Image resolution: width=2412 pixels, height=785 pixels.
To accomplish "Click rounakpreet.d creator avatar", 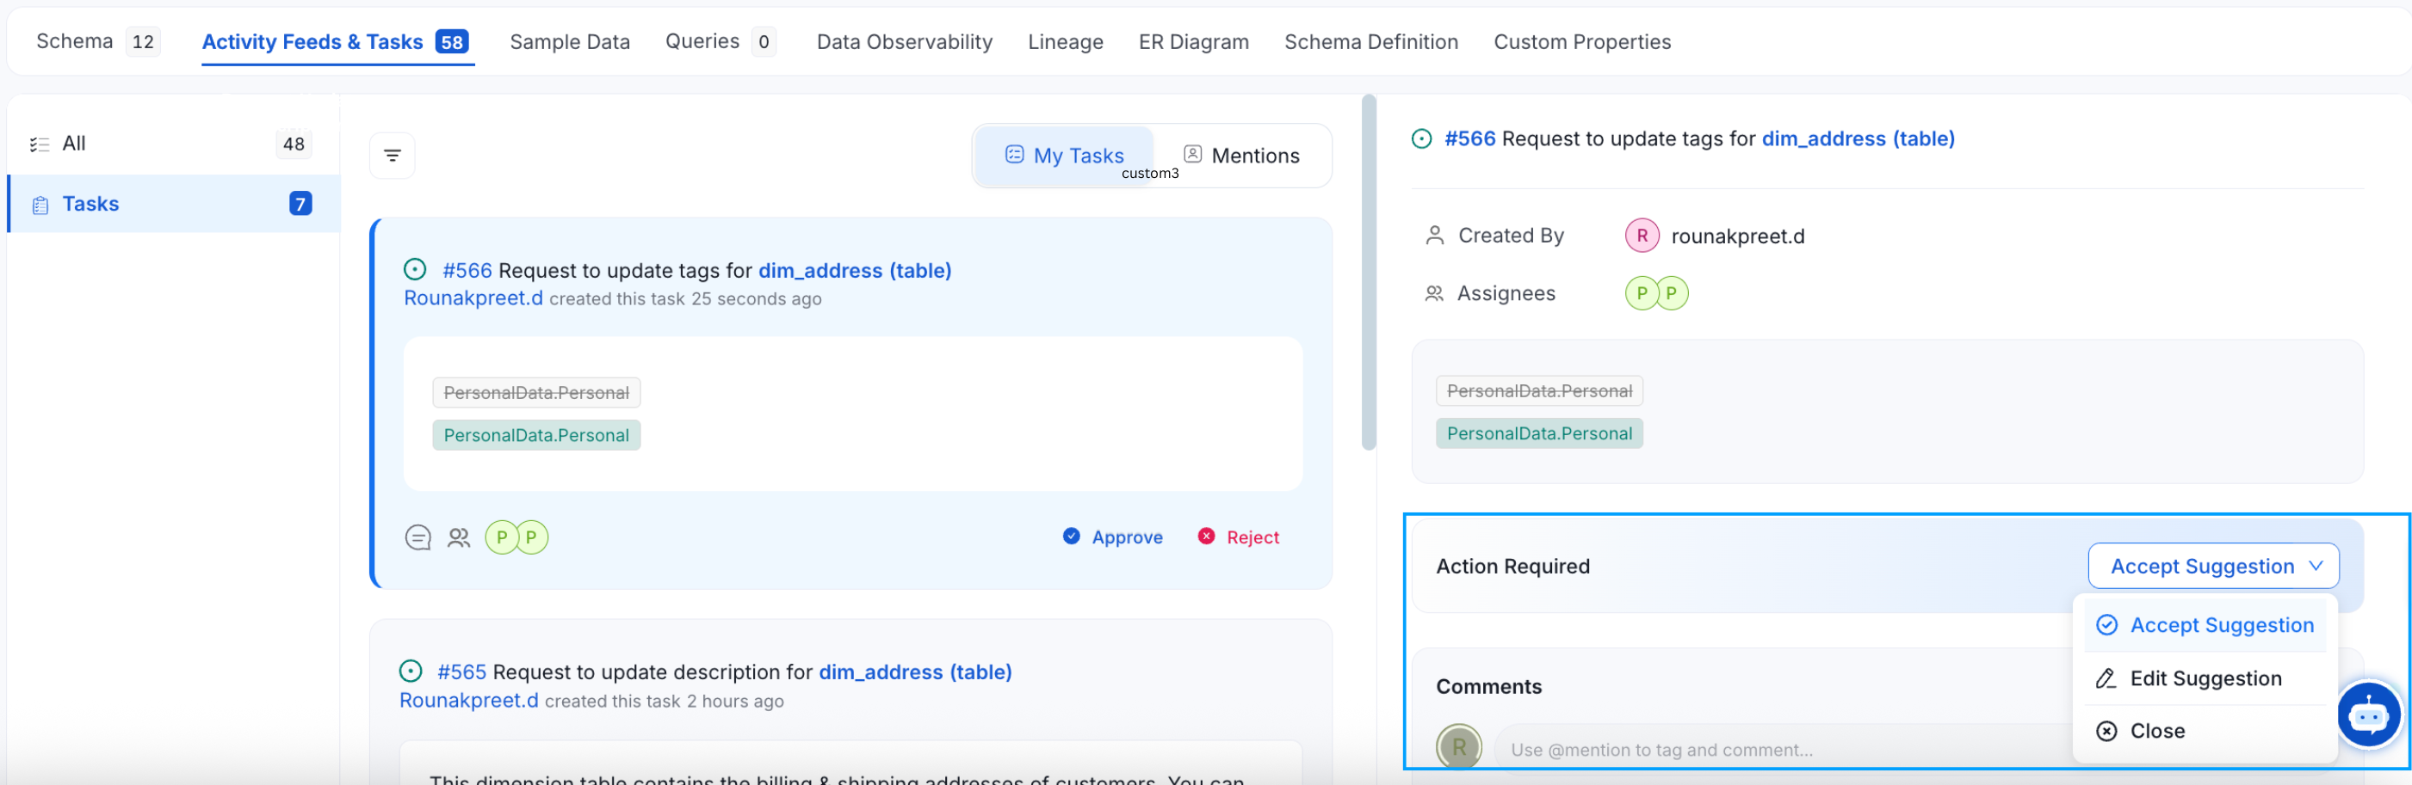I will [x=1642, y=236].
